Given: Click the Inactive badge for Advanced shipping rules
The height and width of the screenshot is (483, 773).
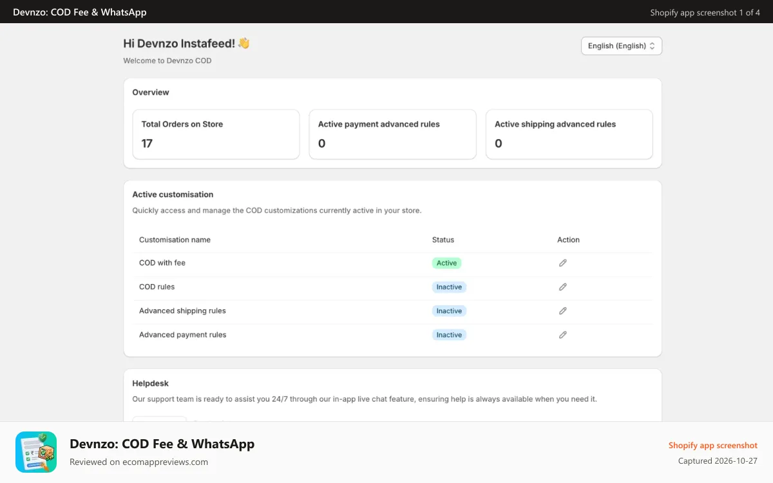Looking at the screenshot, I should pyautogui.click(x=449, y=310).
